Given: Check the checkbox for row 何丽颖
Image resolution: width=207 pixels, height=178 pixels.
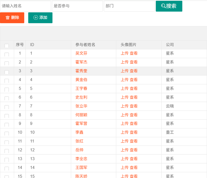Looking at the screenshot, I should pos(7,116).
